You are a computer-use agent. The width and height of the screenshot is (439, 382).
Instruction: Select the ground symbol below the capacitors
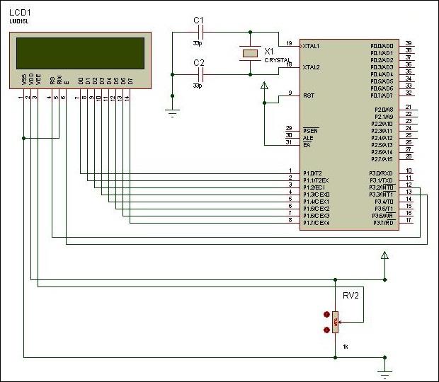pos(173,113)
